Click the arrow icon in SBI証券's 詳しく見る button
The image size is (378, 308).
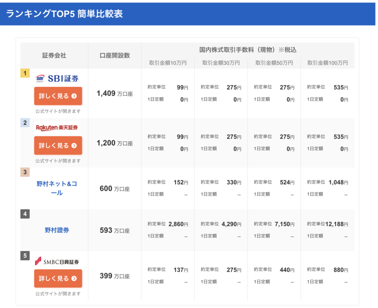pyautogui.click(x=73, y=96)
